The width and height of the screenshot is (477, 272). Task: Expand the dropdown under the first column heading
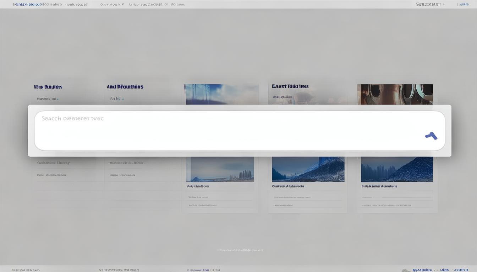click(48, 99)
